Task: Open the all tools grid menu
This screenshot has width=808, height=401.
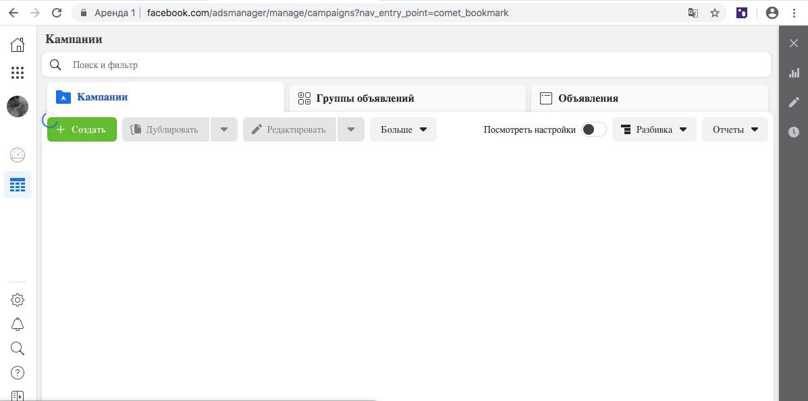Action: coord(18,73)
